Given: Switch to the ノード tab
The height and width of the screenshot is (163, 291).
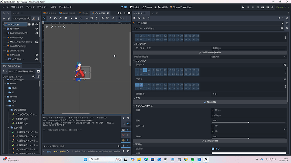Looking at the screenshot, I should pos(155,13).
